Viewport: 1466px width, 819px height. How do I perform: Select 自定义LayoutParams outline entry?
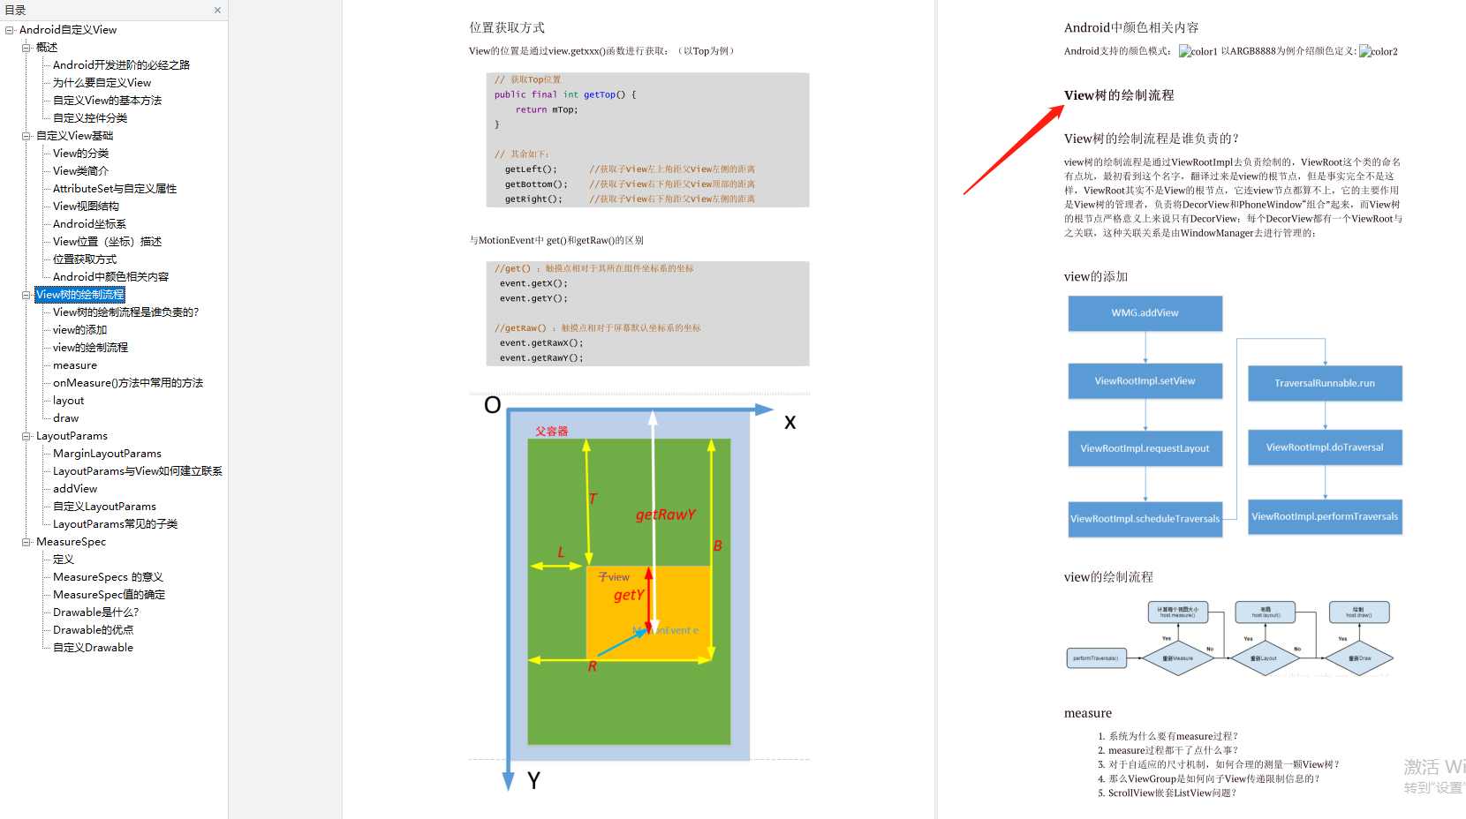(104, 507)
